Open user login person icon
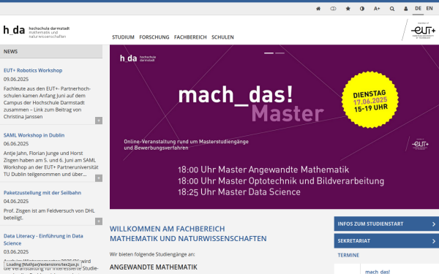The image size is (439, 274). [x=405, y=9]
